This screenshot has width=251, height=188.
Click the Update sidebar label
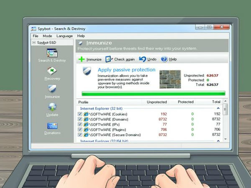click(52, 115)
